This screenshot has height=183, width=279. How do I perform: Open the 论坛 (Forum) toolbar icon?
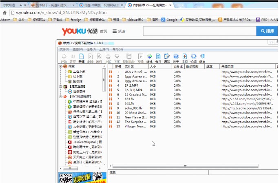(193, 58)
